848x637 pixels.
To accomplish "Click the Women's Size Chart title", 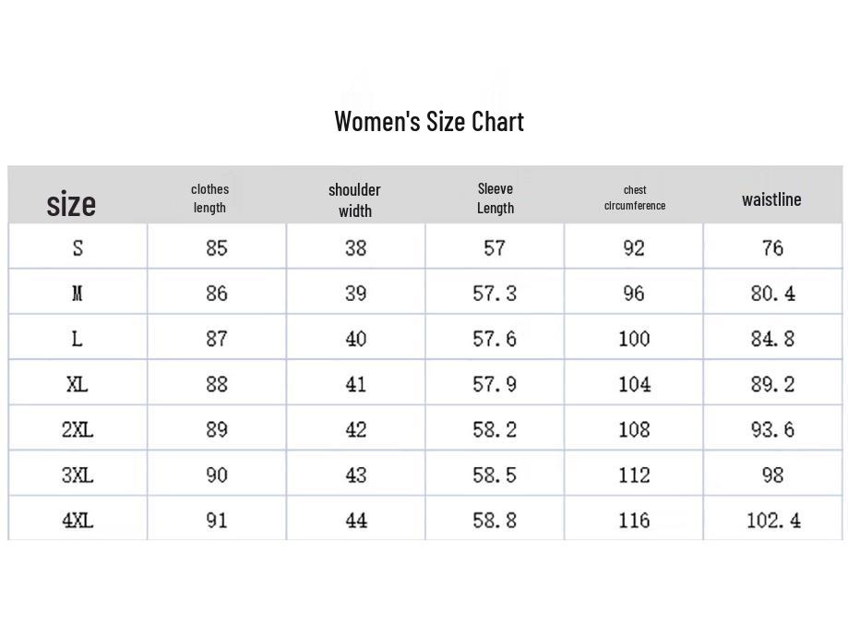I will tap(429, 121).
